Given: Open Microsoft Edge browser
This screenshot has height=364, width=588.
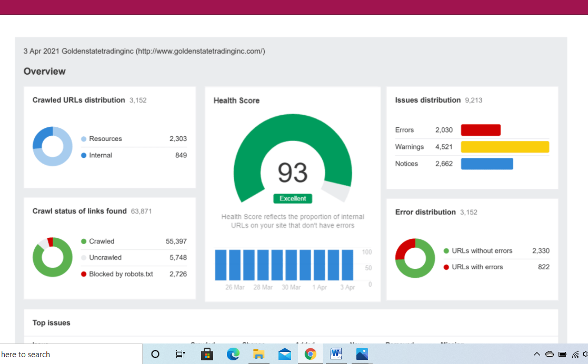Looking at the screenshot, I should point(233,354).
